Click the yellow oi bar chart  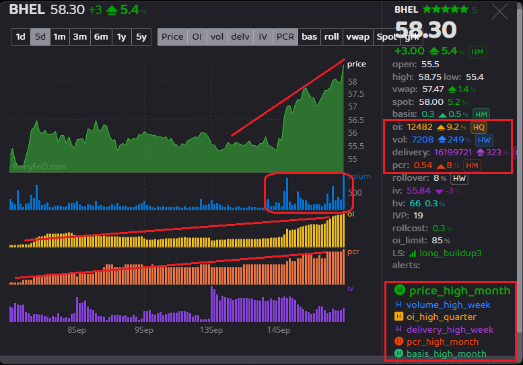pyautogui.click(x=177, y=231)
